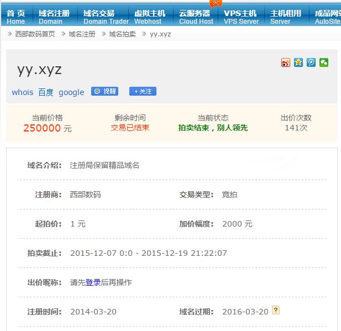This screenshot has height=331, width=341.
Task: Click the bid increment 2000 元
Action: pyautogui.click(x=237, y=224)
